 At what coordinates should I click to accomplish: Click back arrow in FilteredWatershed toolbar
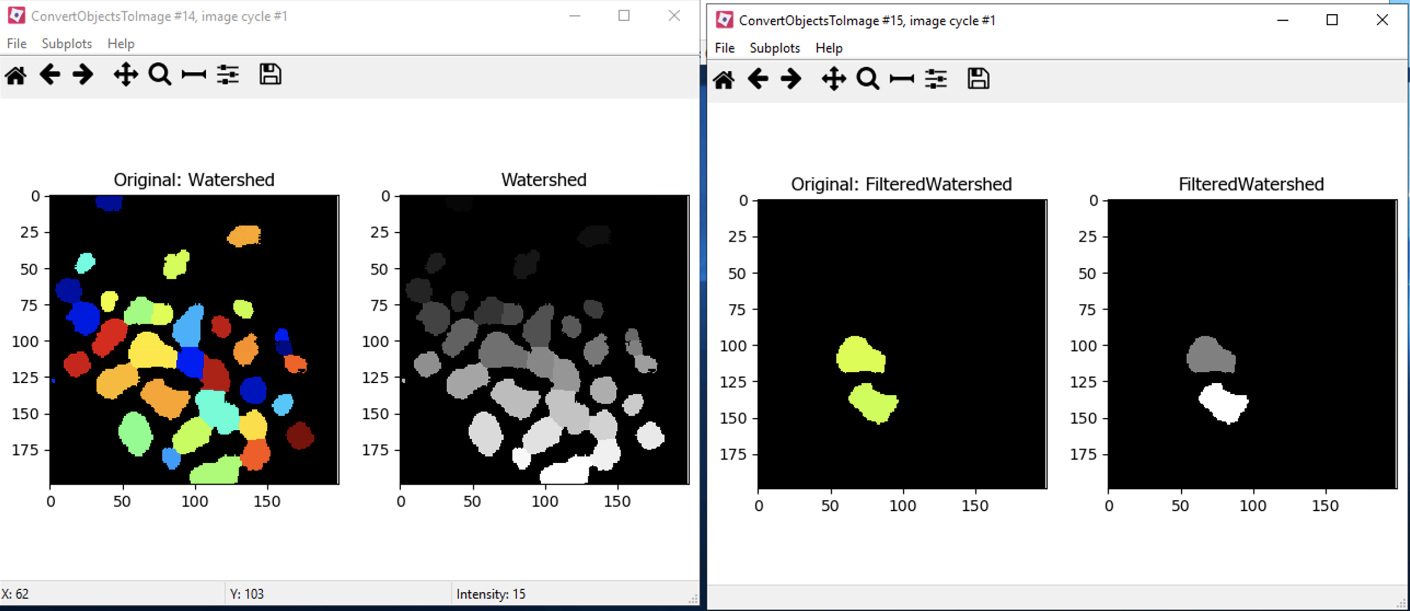click(758, 79)
